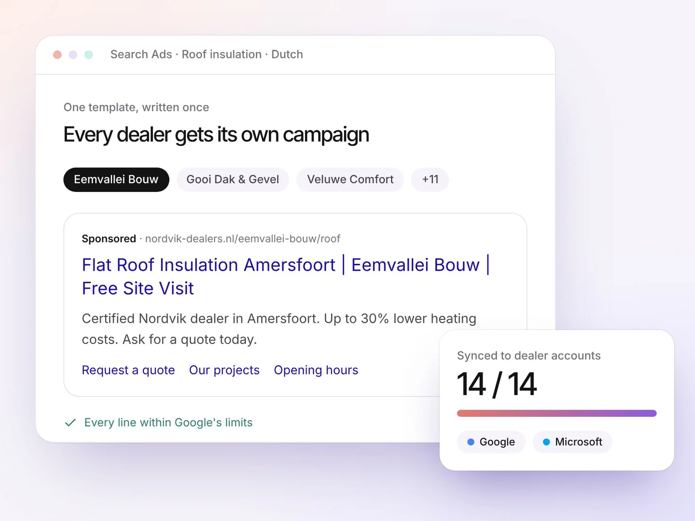
Task: Click the mint green window dot
Action: click(89, 55)
